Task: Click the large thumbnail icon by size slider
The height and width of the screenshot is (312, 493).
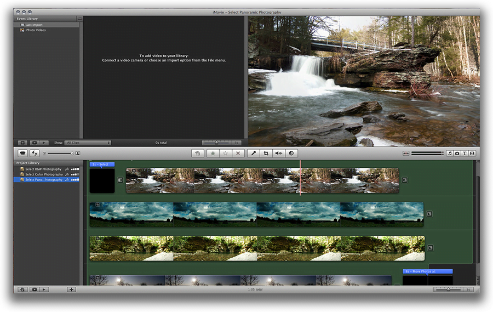Action: pyautogui.click(x=78, y=154)
